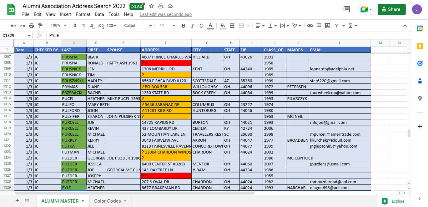Open the text color picker
Screen dimensions: 428x207
tap(210, 26)
